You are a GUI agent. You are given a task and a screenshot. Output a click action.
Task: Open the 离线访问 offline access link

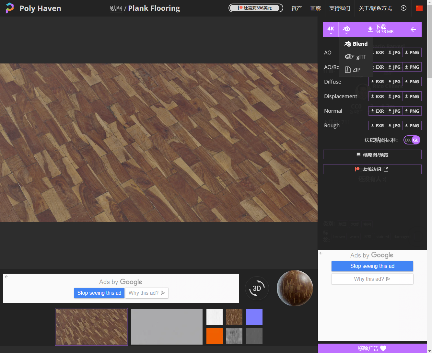pyautogui.click(x=372, y=169)
